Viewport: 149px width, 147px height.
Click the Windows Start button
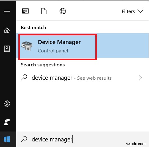[x=7, y=139]
